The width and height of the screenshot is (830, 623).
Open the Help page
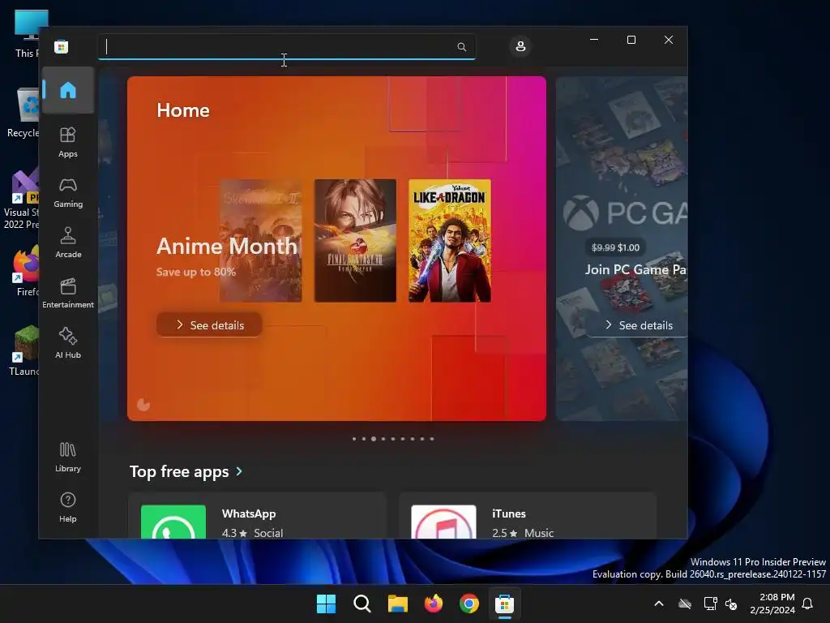coord(68,508)
